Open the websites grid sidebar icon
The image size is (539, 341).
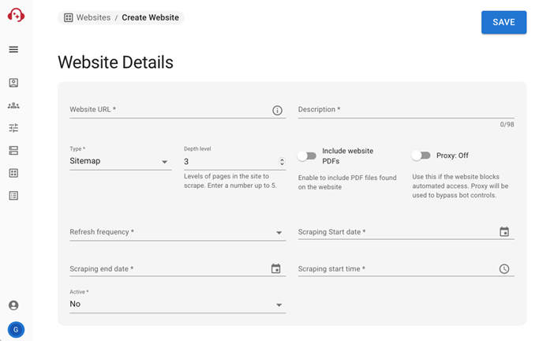pyautogui.click(x=13, y=173)
